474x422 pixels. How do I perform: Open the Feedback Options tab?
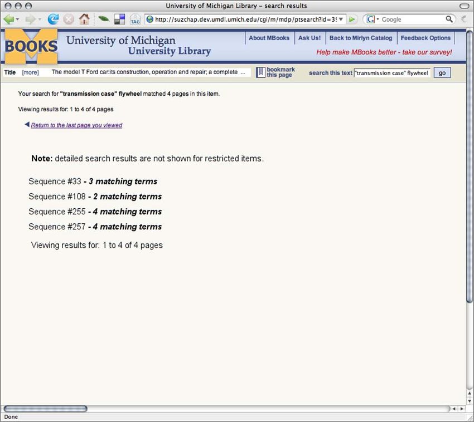425,38
